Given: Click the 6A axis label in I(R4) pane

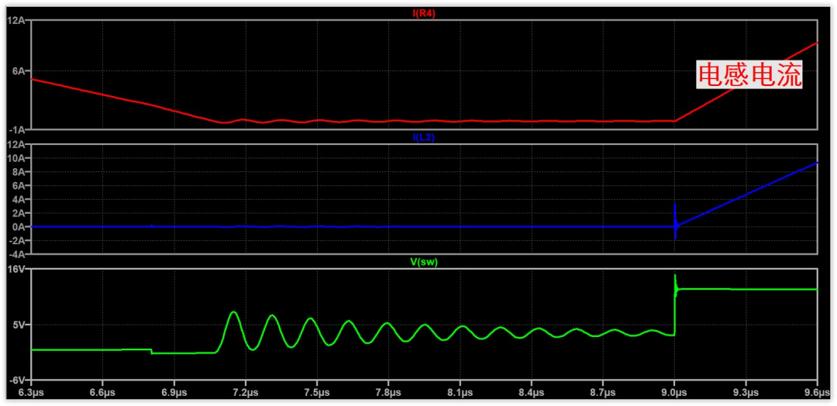Looking at the screenshot, I should (19, 71).
